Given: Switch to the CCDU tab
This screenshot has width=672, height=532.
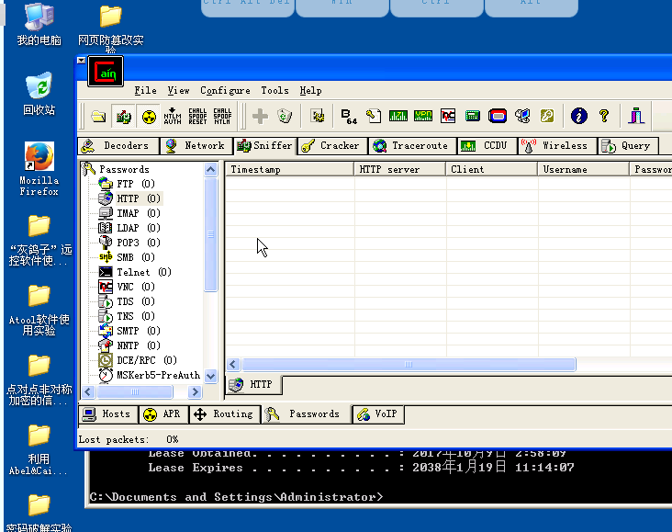Looking at the screenshot, I should tap(487, 146).
